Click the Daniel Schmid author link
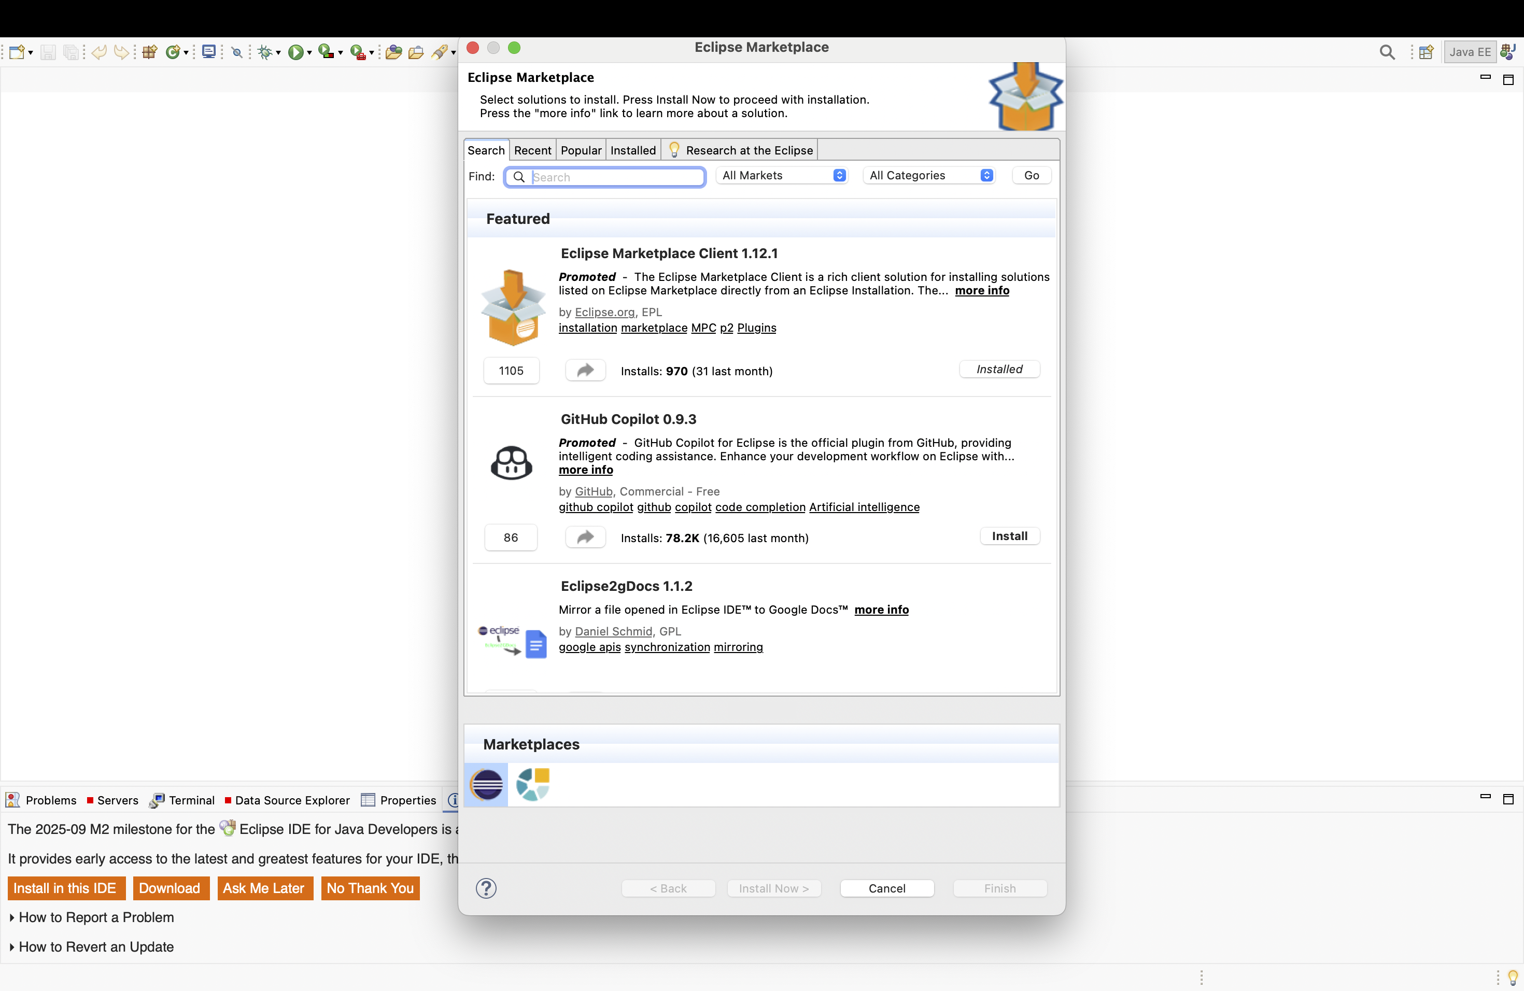This screenshot has width=1524, height=991. (x=613, y=632)
